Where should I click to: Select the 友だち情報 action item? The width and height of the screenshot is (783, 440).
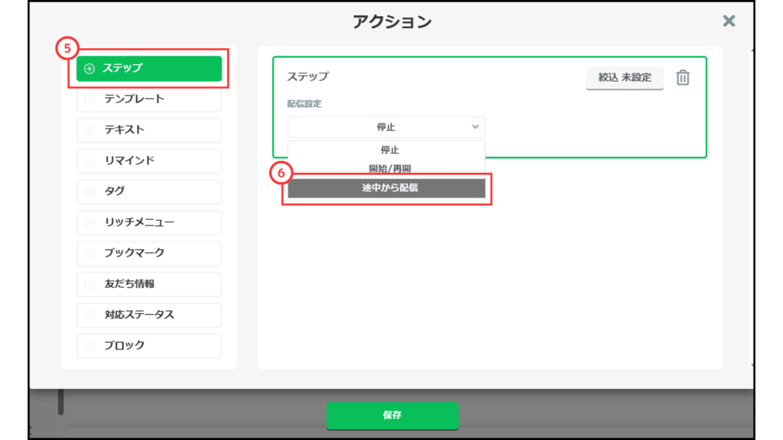[x=149, y=284]
